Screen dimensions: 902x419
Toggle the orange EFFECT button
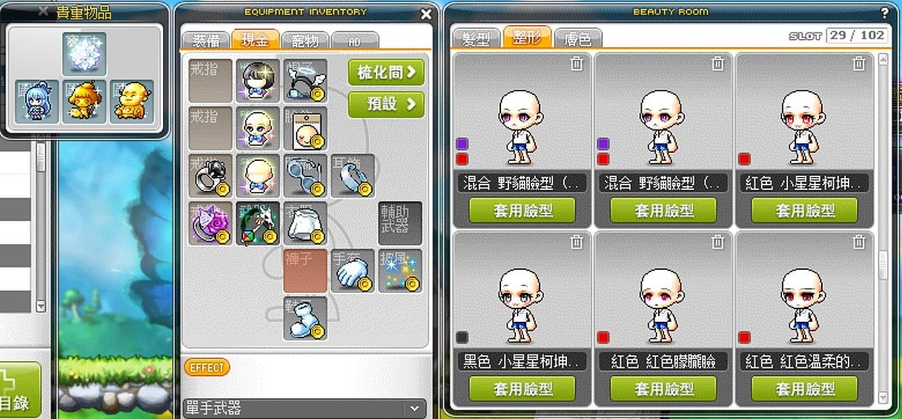coord(207,367)
